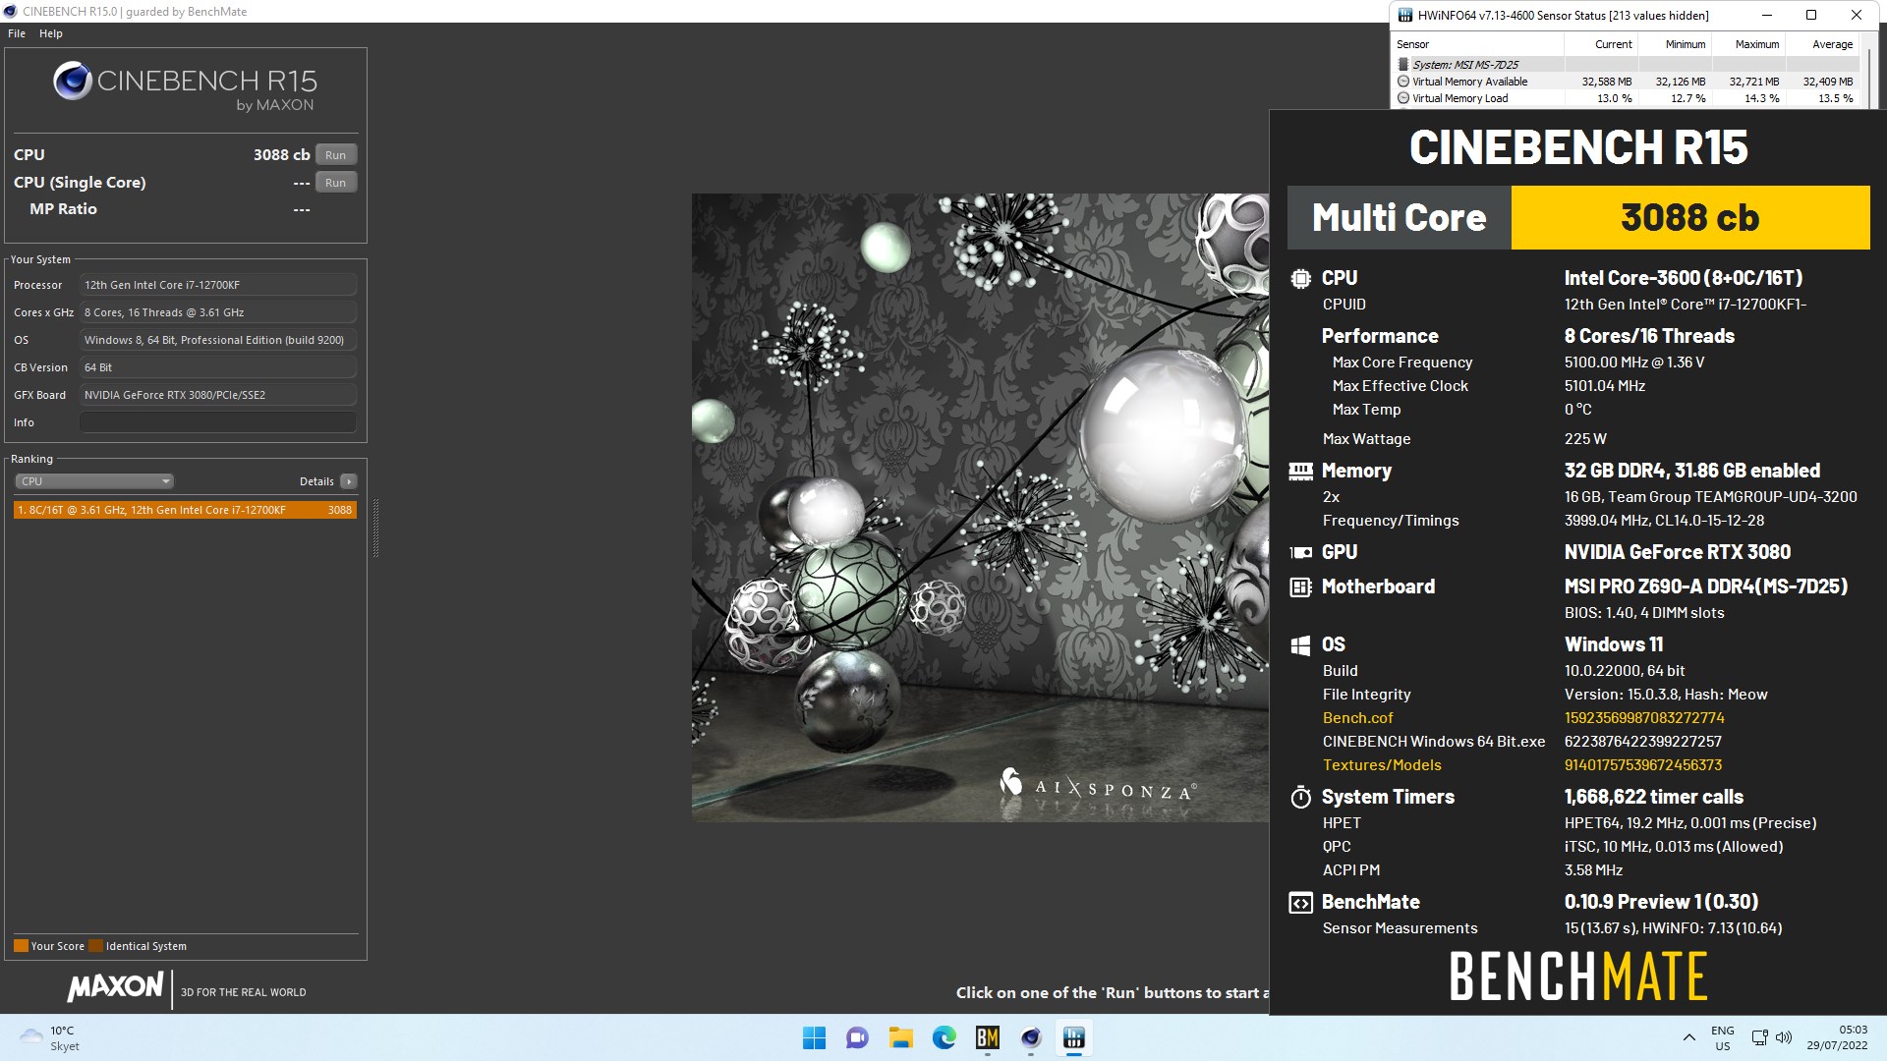Screen dimensions: 1887x1061
Task: Click the HWiNFO64 title bar icon
Action: [x=1404, y=15]
